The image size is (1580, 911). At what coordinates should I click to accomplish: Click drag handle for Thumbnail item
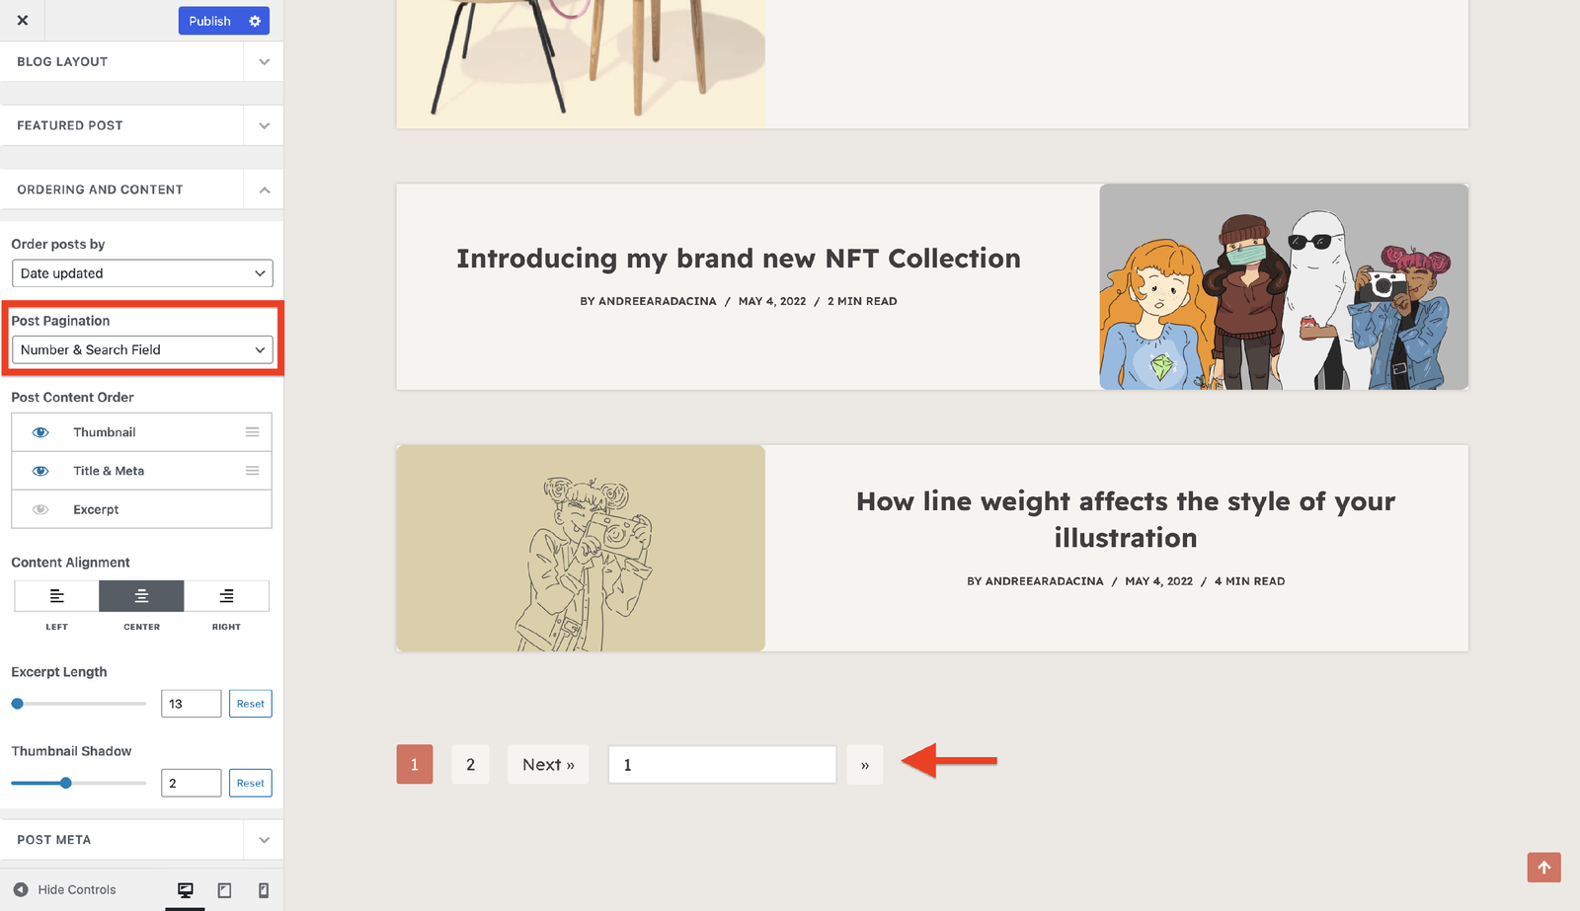[253, 432]
